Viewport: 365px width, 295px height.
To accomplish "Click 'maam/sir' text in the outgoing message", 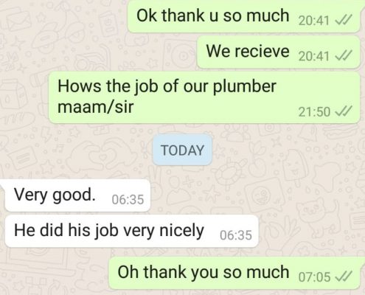I will click(95, 107).
